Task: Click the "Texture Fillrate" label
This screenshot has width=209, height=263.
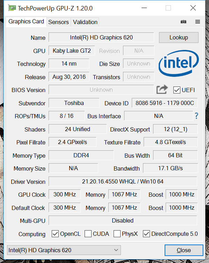Action: point(122,142)
